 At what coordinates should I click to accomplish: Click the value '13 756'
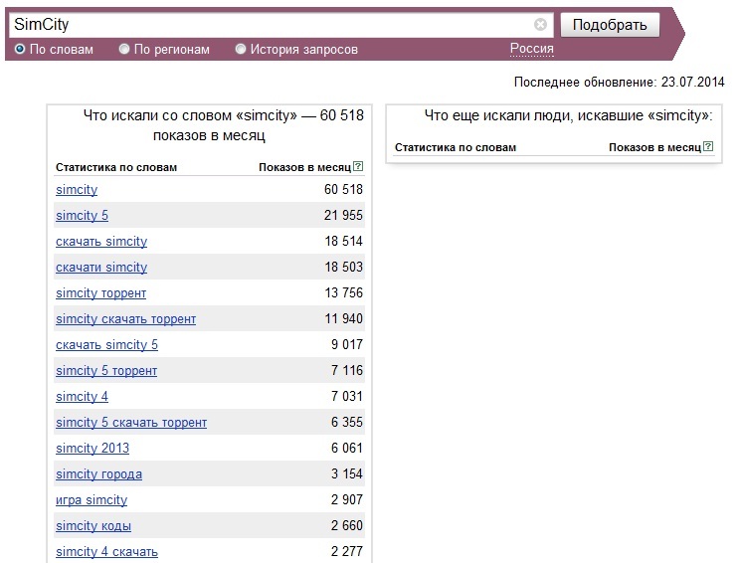point(343,292)
